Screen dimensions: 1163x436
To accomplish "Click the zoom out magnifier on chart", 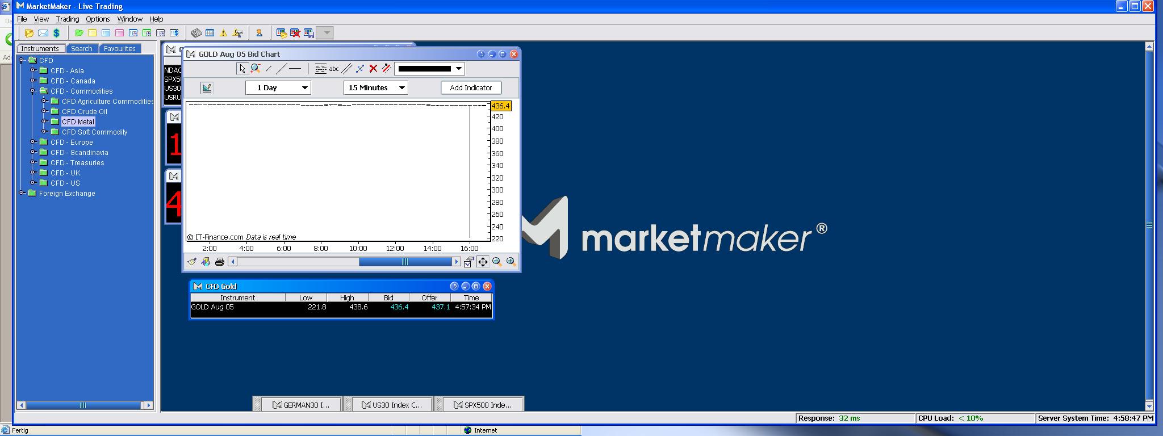I will click(497, 262).
